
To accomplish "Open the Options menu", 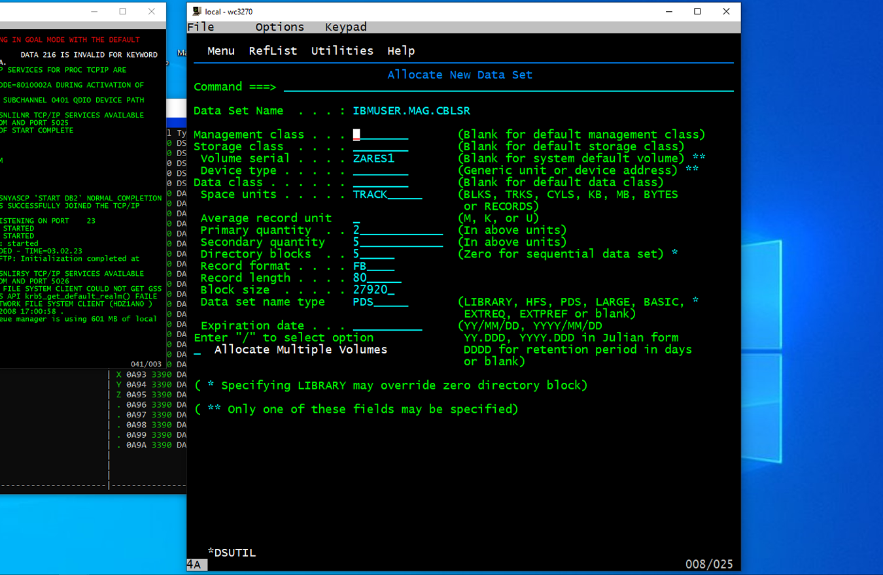I will click(x=279, y=27).
